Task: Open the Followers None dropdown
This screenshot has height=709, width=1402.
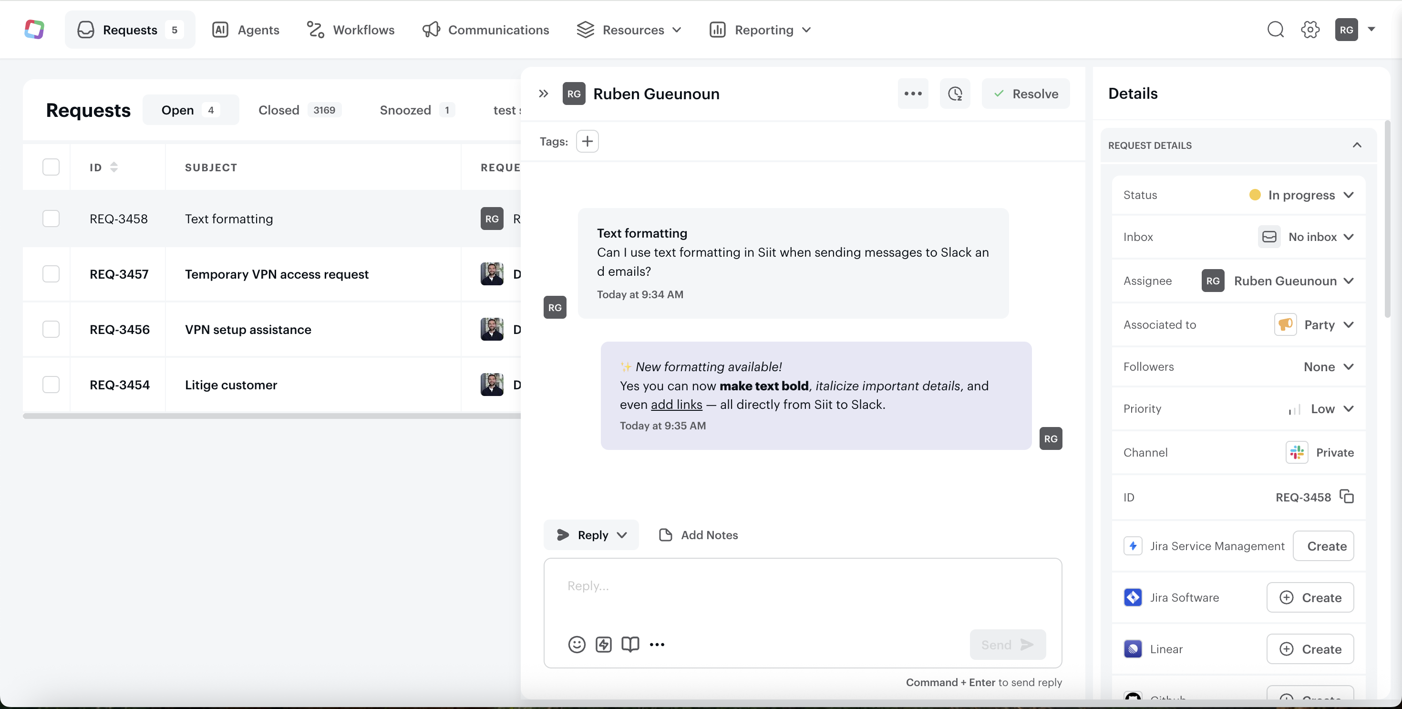Action: coord(1328,366)
